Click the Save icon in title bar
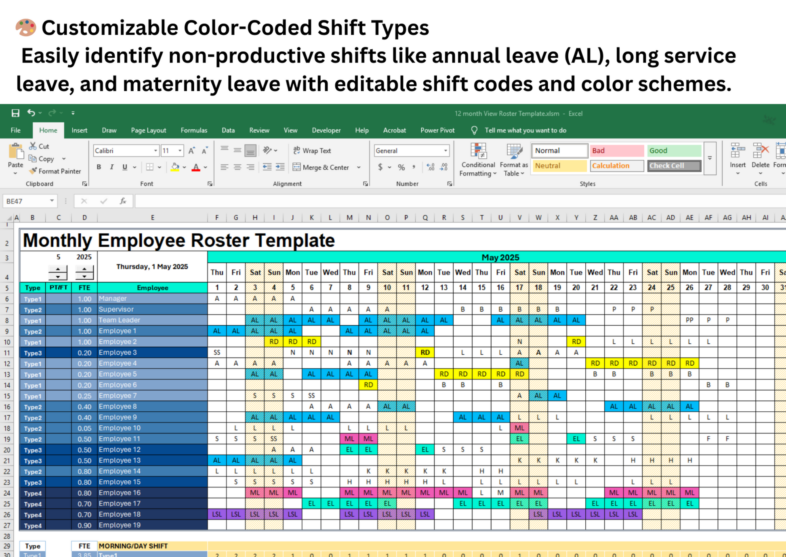Screen dimensions: 786x557 [x=15, y=113]
